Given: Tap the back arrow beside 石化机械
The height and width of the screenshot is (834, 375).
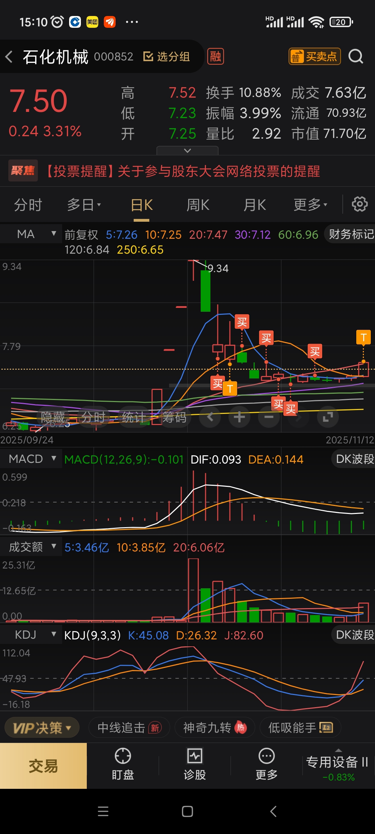Looking at the screenshot, I should pyautogui.click(x=9, y=57).
